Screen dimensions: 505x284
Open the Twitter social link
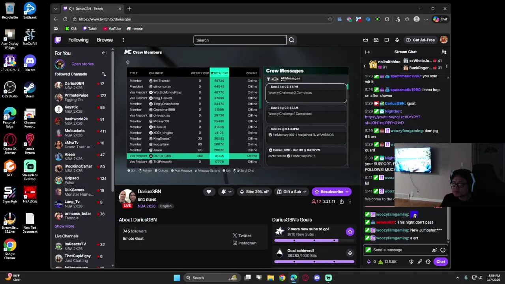(242, 235)
